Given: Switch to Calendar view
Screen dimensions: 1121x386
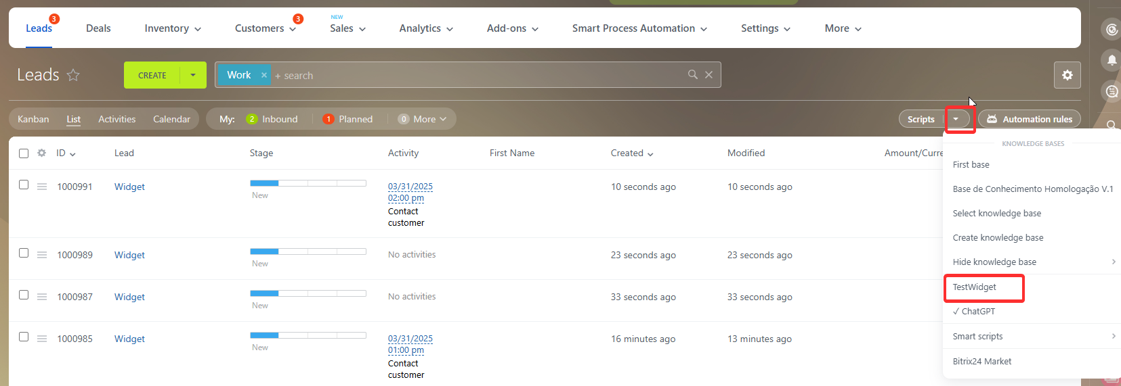Looking at the screenshot, I should pos(171,119).
